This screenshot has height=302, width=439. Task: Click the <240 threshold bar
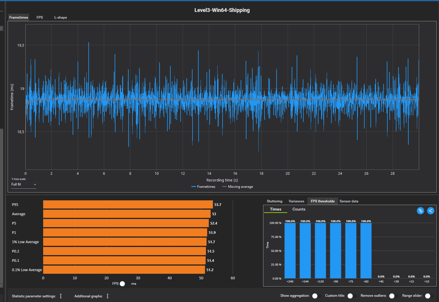(x=290, y=251)
